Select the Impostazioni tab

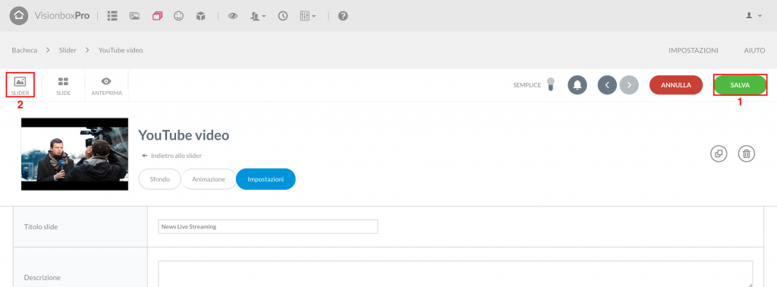point(266,179)
